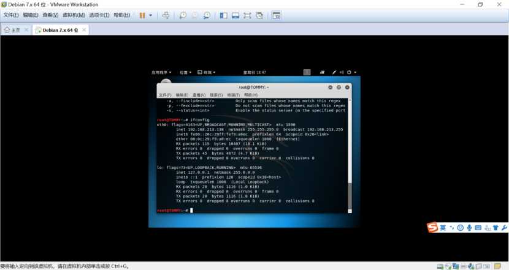Click printer device icon in status bar

464,266
